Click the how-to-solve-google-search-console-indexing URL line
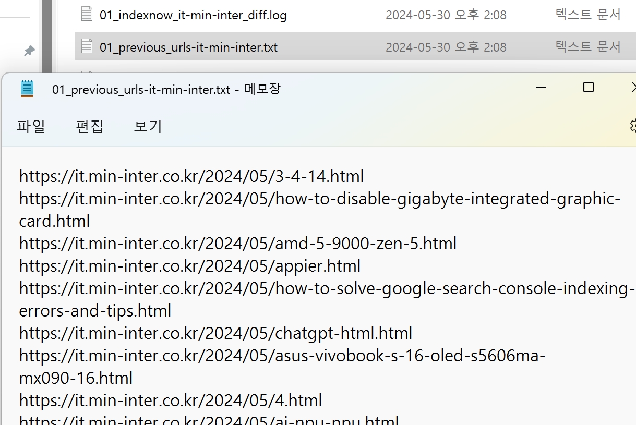The height and width of the screenshot is (425, 636). (x=327, y=288)
